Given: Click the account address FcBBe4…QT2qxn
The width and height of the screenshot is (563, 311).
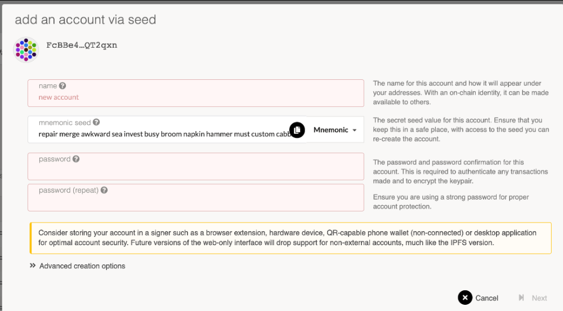Looking at the screenshot, I should [x=82, y=45].
